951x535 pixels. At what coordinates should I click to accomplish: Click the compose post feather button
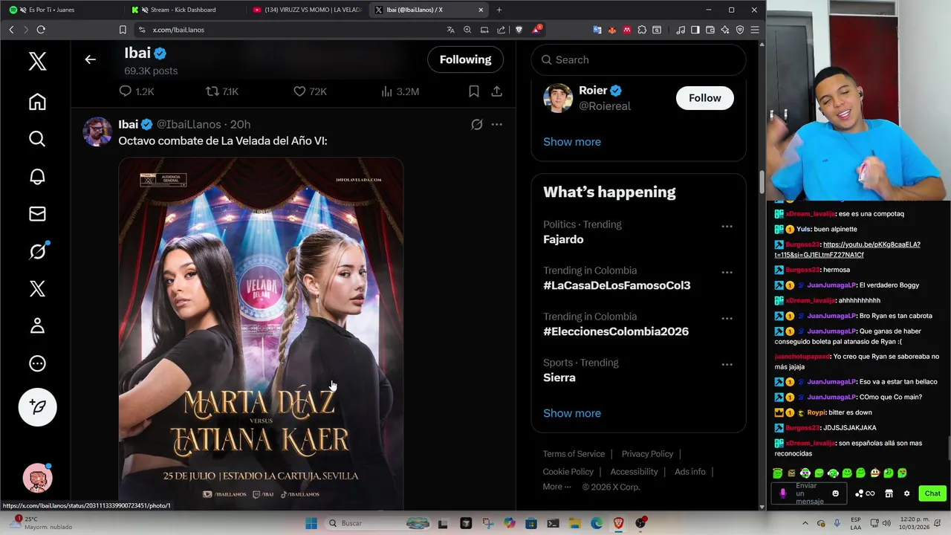tap(37, 406)
